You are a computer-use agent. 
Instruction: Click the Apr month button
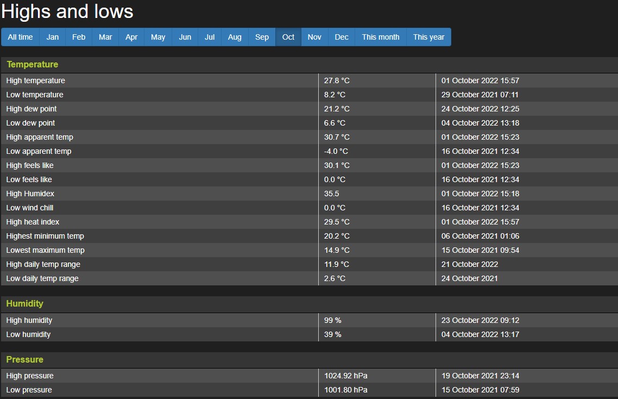coord(131,37)
